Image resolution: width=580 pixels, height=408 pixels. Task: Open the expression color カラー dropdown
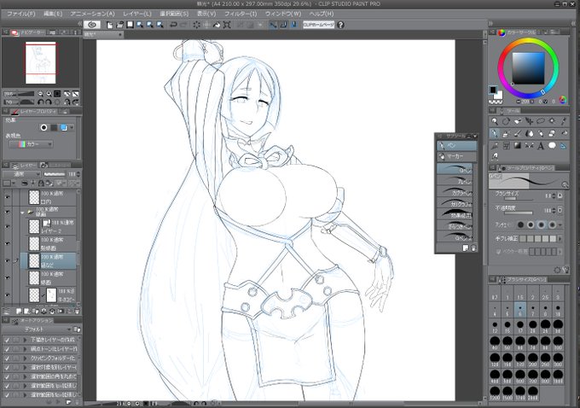coord(31,144)
